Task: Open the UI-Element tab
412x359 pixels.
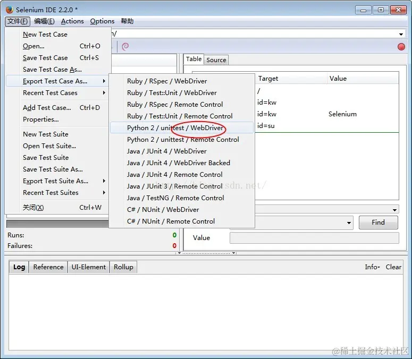Action: click(89, 267)
